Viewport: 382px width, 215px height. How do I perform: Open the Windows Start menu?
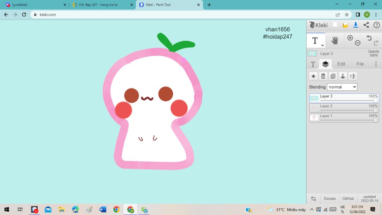(7, 209)
